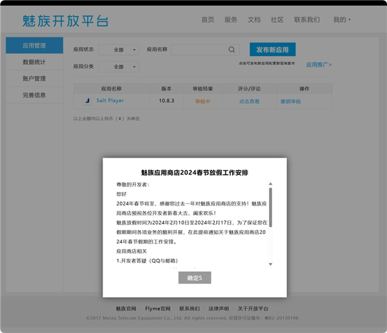Select 完善信息 in the left sidebar
Viewport: 387px width, 333px height.
pyautogui.click(x=34, y=95)
